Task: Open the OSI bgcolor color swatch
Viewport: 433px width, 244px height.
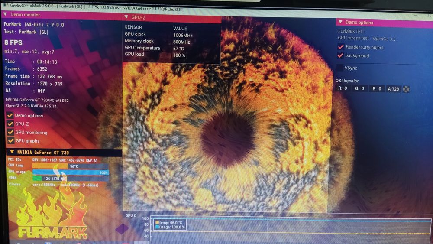Action: [406, 89]
